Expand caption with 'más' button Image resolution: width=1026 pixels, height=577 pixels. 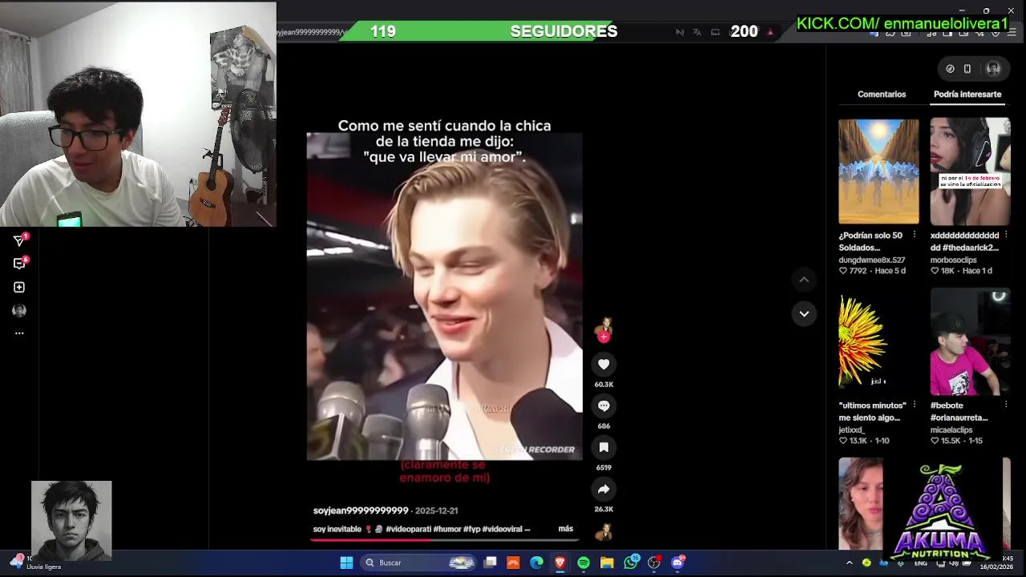566,529
